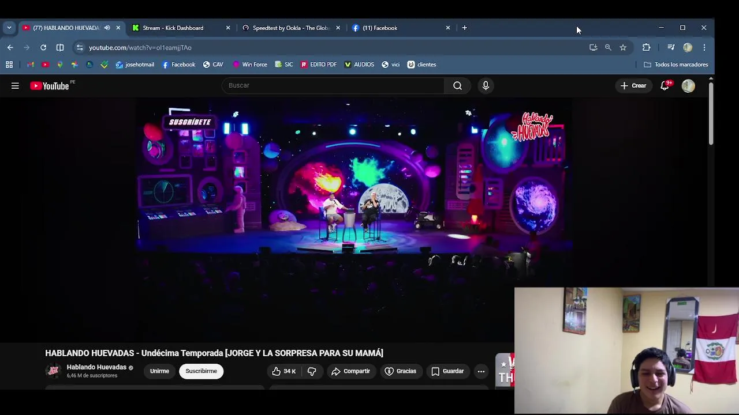The height and width of the screenshot is (415, 739).
Task: Open the zoom magnifier in address bar
Action: (608, 47)
